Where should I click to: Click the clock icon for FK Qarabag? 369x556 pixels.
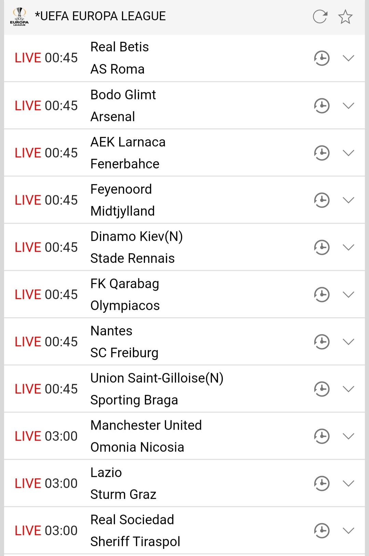[x=322, y=294]
